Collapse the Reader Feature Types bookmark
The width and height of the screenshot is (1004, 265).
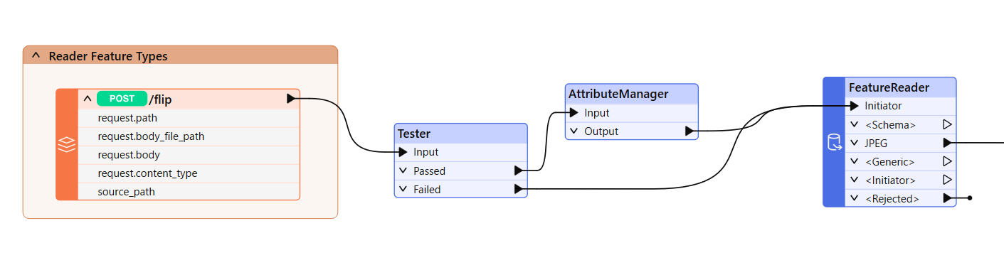[36, 55]
